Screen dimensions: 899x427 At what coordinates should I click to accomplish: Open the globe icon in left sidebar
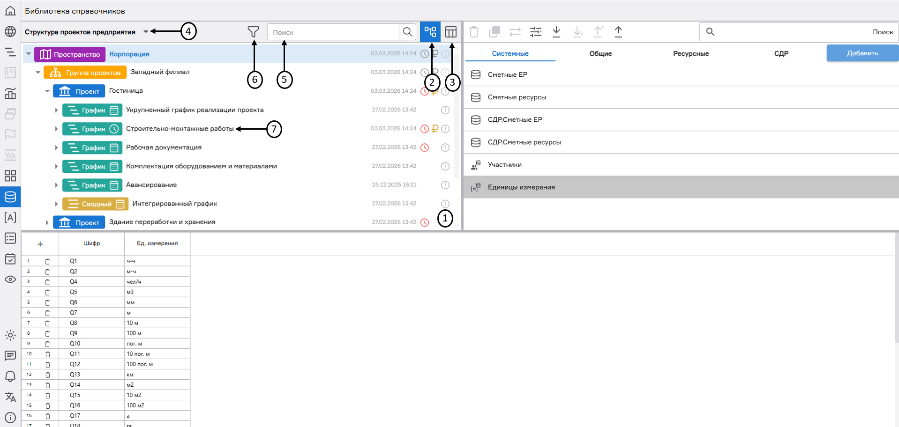[x=10, y=31]
